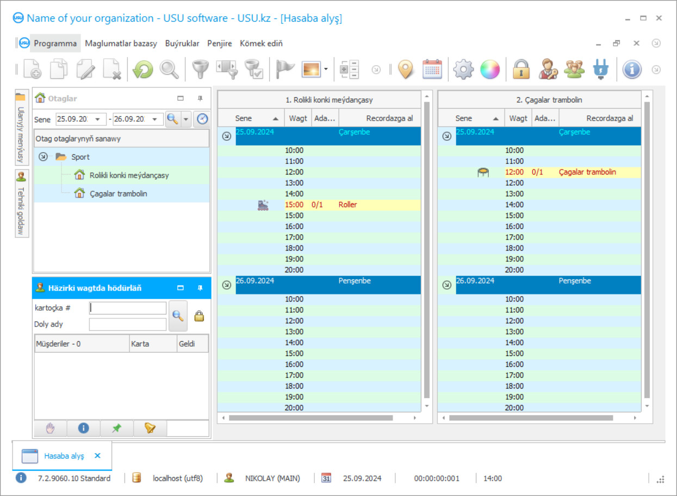The width and height of the screenshot is (677, 496).
Task: Select Çagalar trambolin tree item
Action: [118, 193]
